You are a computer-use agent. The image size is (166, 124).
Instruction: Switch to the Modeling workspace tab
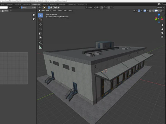[x=10, y=4]
